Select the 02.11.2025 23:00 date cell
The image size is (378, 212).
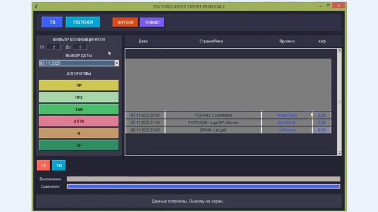(x=145, y=130)
